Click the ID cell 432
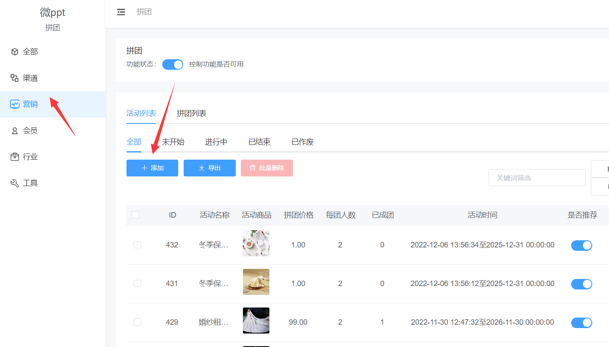Screen dimensions: 609x347 point(172,245)
